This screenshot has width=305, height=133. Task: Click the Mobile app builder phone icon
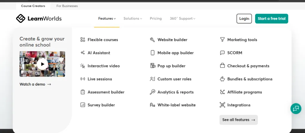tap(152, 53)
